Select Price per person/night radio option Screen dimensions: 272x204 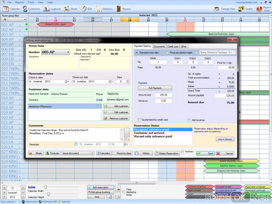167,53
